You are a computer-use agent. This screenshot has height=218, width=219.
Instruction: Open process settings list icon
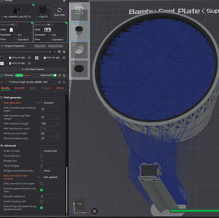click(x=59, y=75)
